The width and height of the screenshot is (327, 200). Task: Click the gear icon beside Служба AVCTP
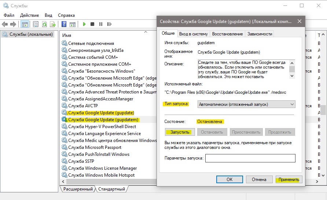click(64, 105)
